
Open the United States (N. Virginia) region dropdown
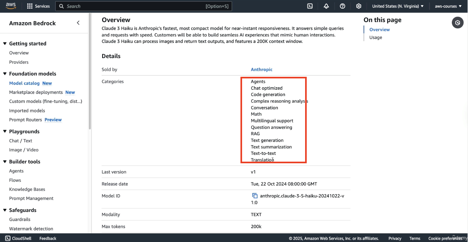(x=398, y=6)
